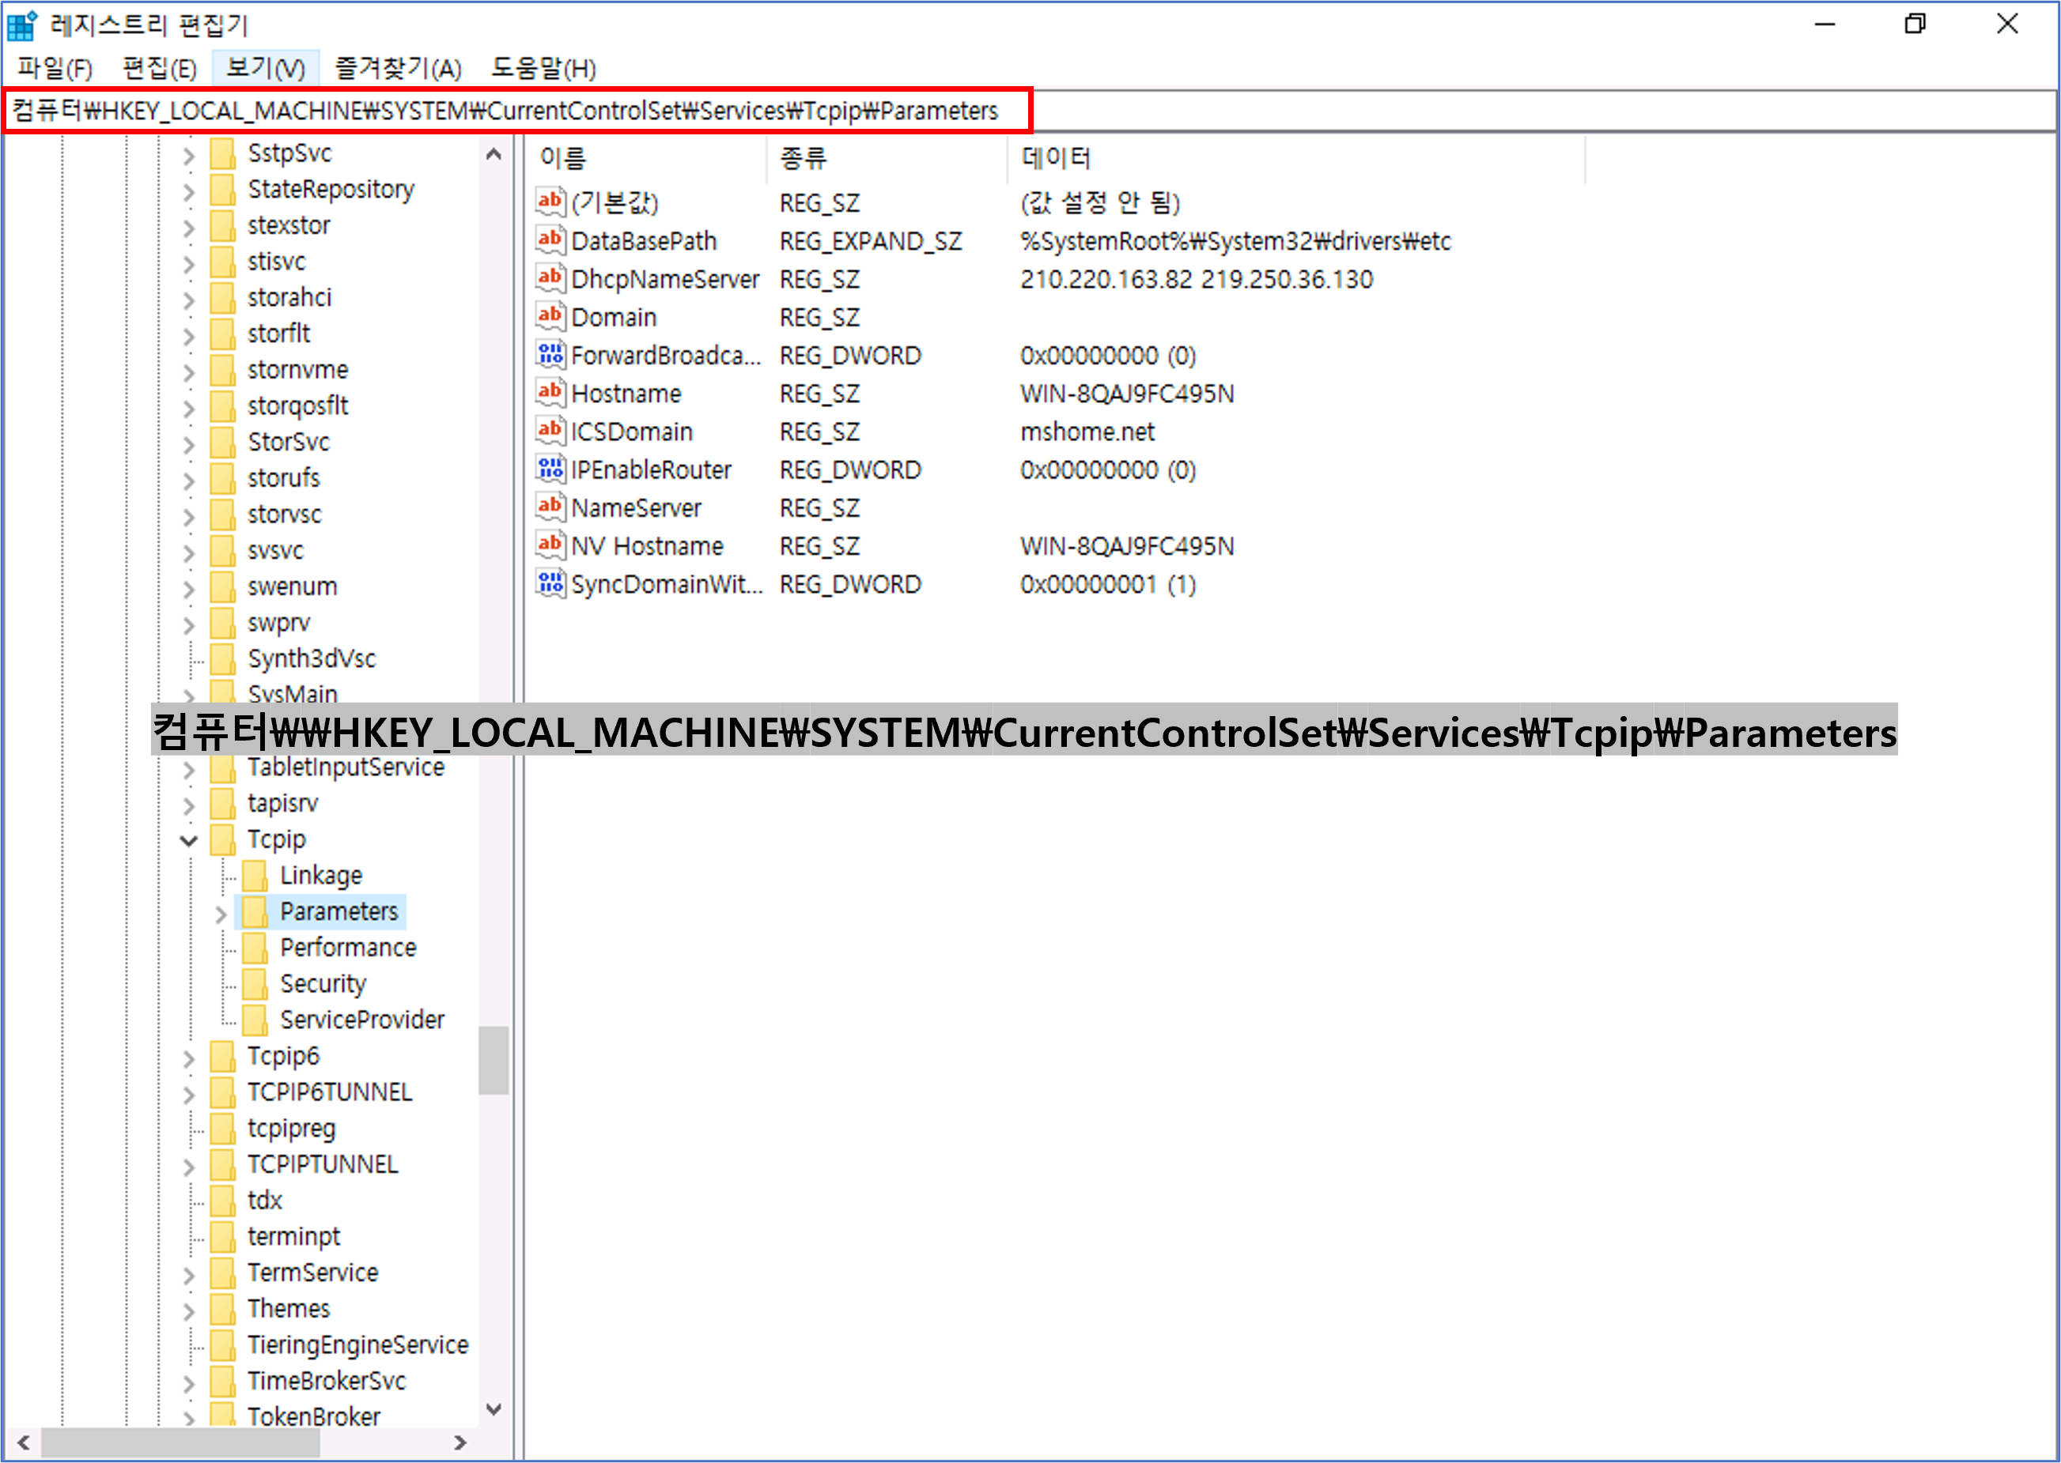Image resolution: width=2061 pixels, height=1463 pixels.
Task: Click the IPEnableRouter DWORD value icon
Action: pos(550,469)
